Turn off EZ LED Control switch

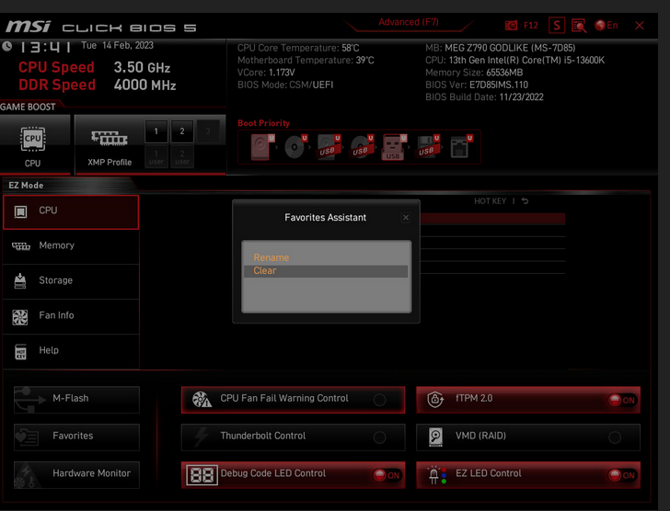pyautogui.click(x=622, y=475)
